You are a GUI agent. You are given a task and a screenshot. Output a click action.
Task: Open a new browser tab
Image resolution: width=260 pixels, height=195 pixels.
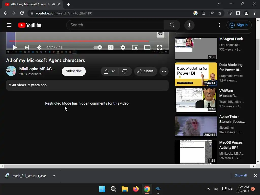click(x=69, y=4)
